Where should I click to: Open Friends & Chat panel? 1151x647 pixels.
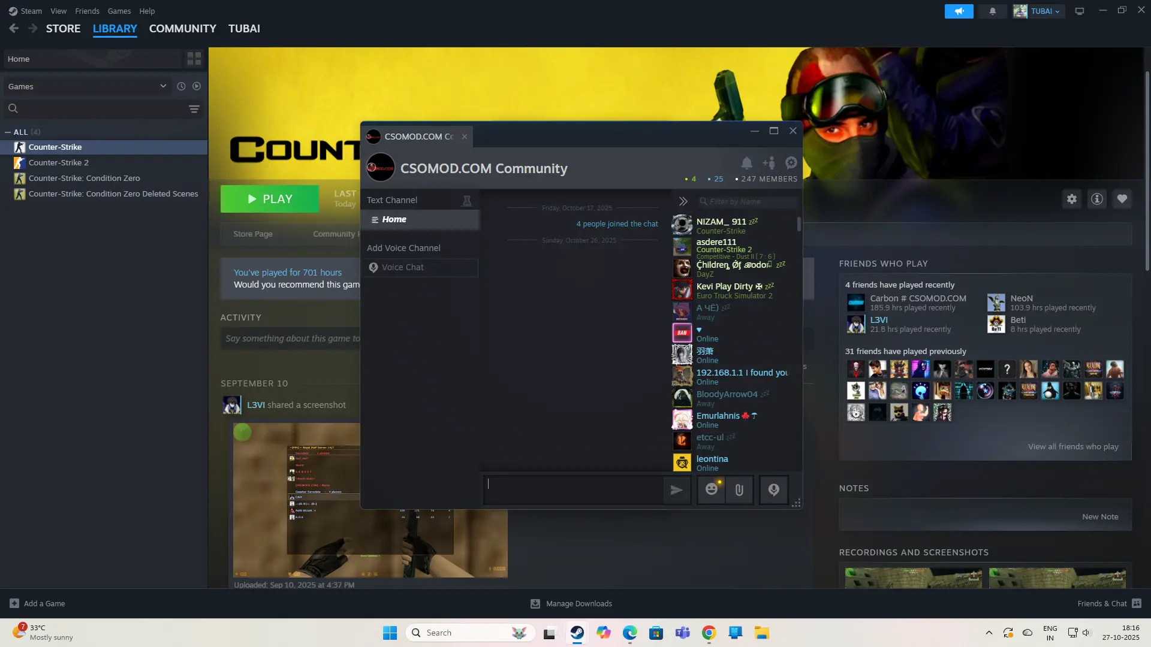pyautogui.click(x=1109, y=603)
